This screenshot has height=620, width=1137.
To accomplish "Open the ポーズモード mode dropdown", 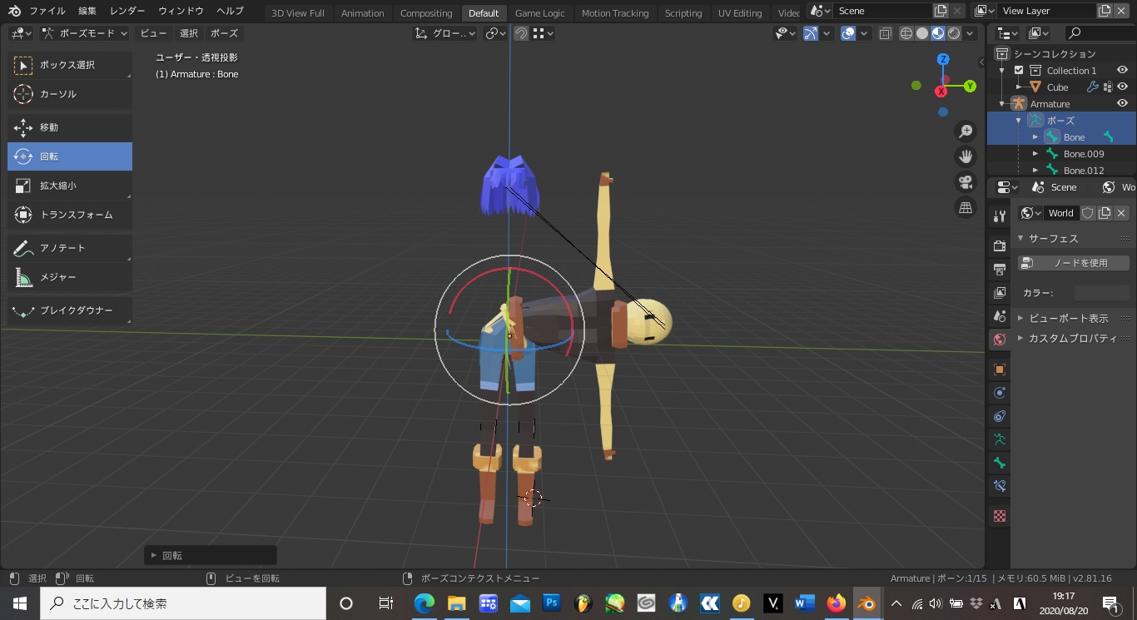I will coord(85,33).
